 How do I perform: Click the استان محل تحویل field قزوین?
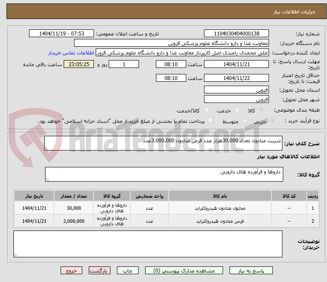[x=236, y=90]
